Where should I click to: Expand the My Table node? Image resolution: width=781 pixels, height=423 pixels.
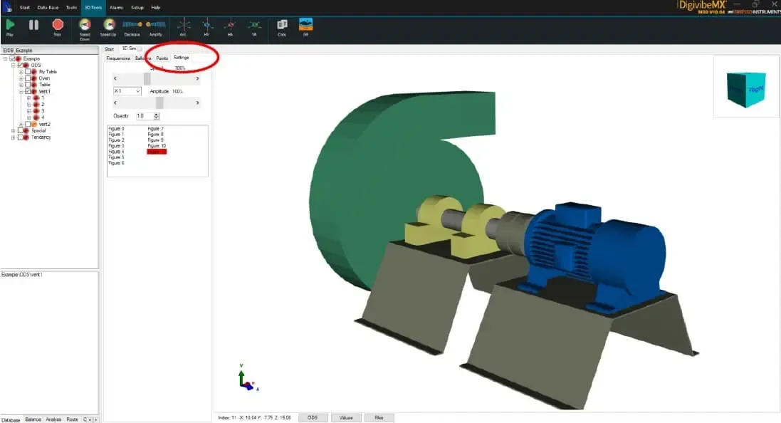(21, 72)
